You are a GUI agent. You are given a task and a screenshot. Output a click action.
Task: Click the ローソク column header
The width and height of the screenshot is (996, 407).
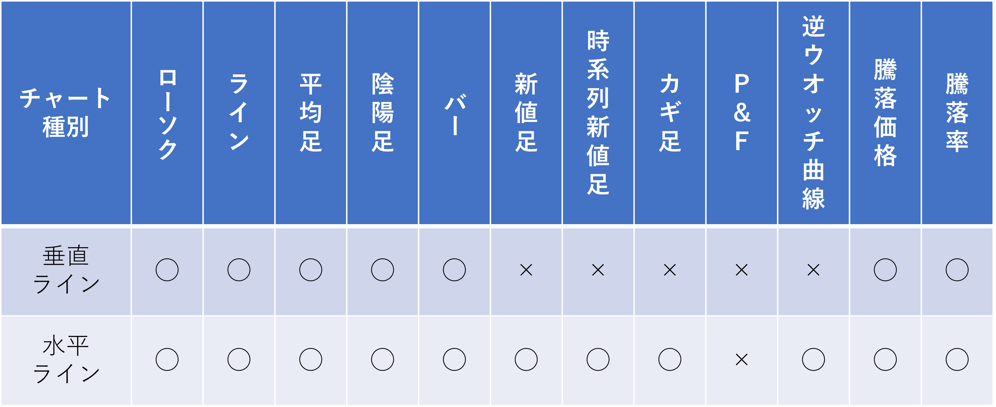pos(167,112)
